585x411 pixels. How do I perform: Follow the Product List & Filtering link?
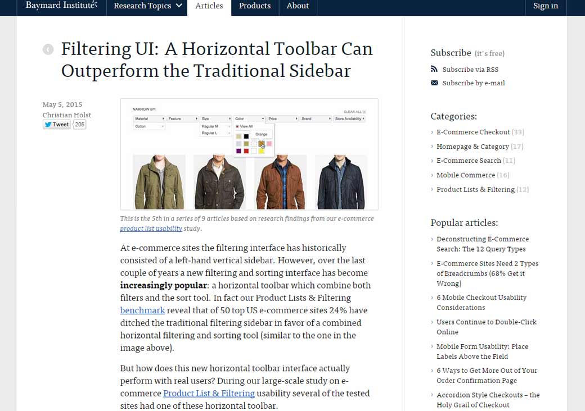coord(208,393)
